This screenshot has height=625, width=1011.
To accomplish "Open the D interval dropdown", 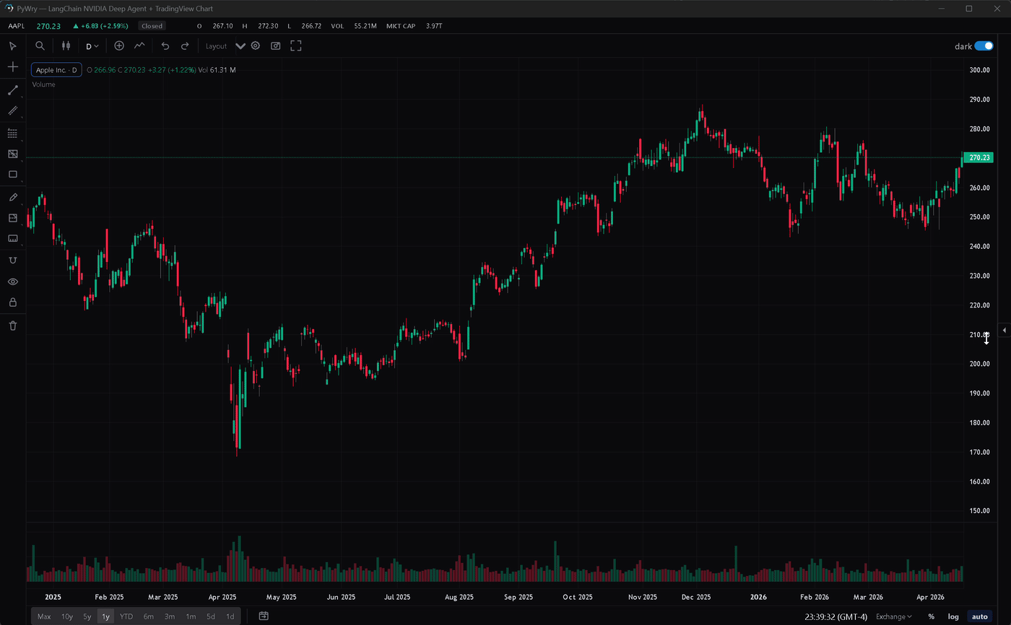I will tap(92, 45).
